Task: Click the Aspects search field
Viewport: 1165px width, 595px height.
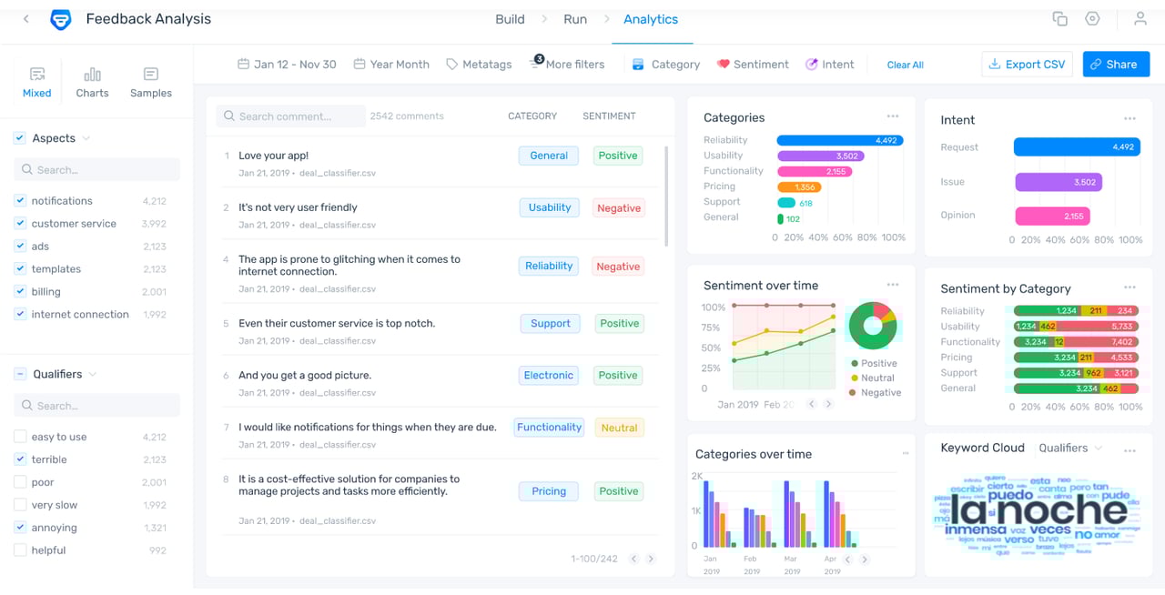Action: (96, 169)
